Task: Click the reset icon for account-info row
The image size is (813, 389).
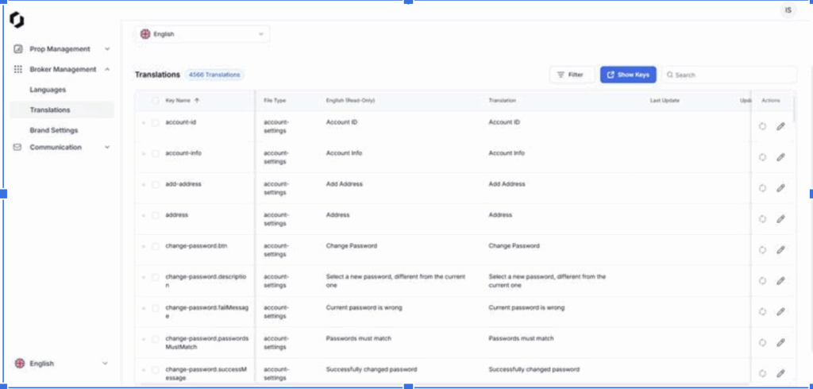Action: pos(762,157)
